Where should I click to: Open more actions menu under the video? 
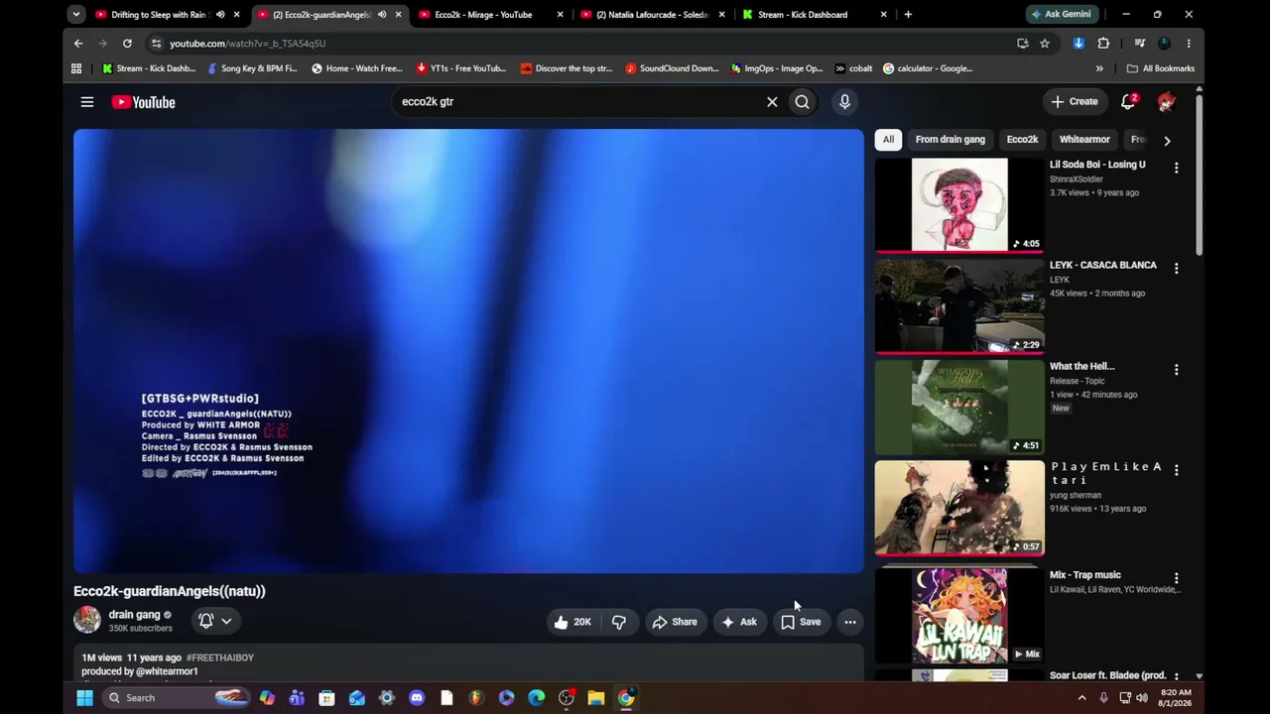[850, 622]
